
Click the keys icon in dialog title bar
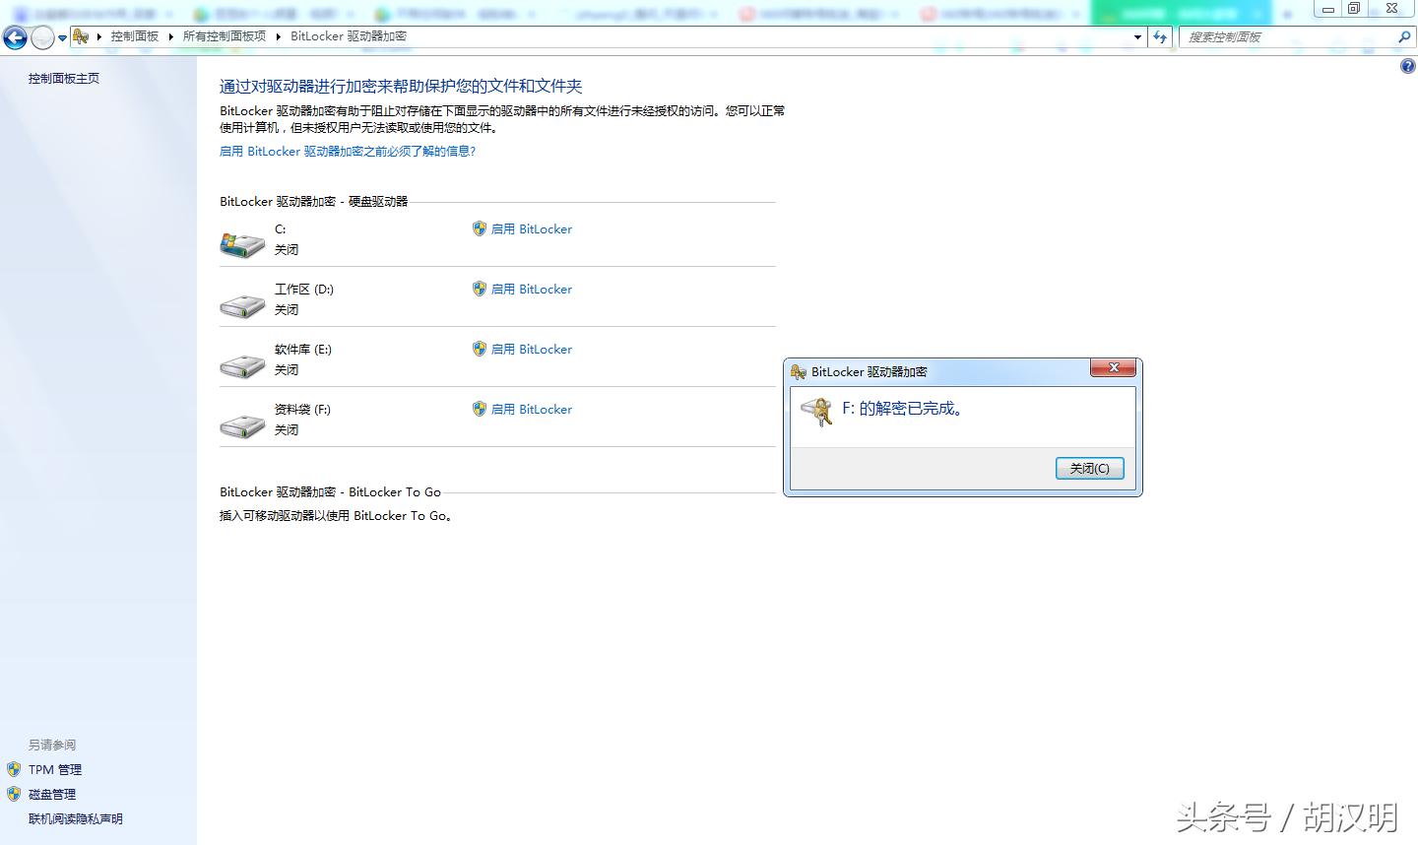tap(799, 372)
